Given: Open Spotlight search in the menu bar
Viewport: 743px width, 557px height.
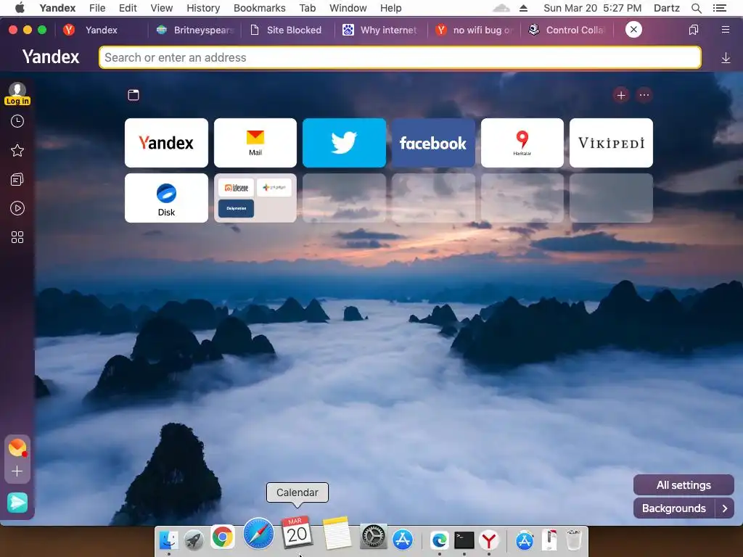Looking at the screenshot, I should point(696,8).
